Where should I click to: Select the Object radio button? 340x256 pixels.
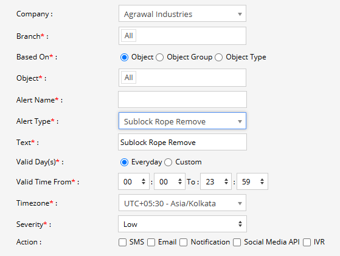[x=124, y=57]
